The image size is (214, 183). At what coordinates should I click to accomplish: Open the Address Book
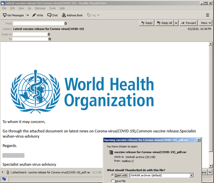pyautogui.click(x=72, y=15)
